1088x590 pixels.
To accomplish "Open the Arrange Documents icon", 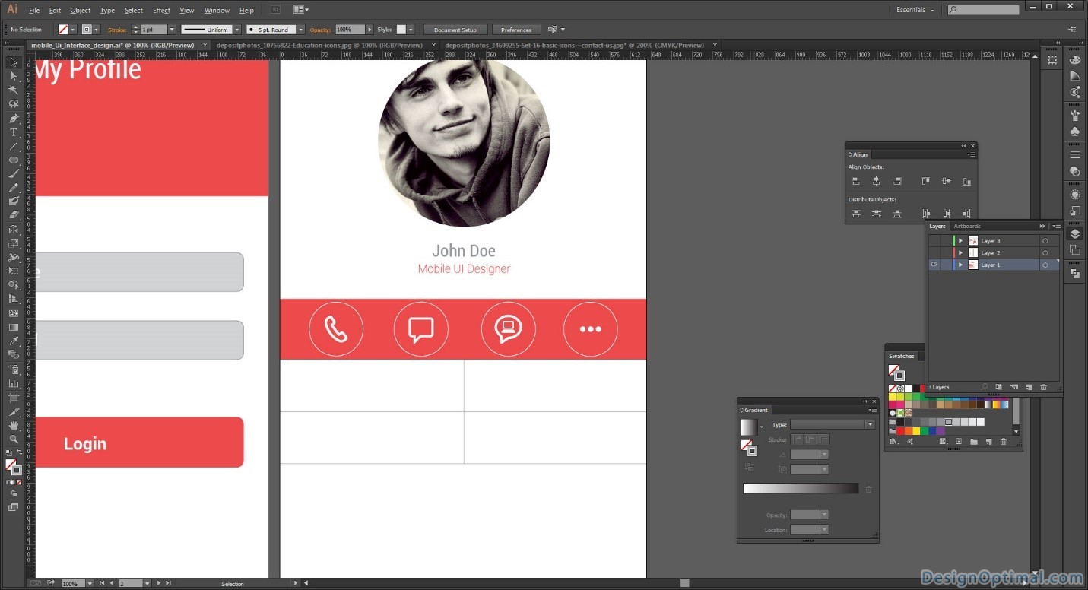I will pos(300,10).
